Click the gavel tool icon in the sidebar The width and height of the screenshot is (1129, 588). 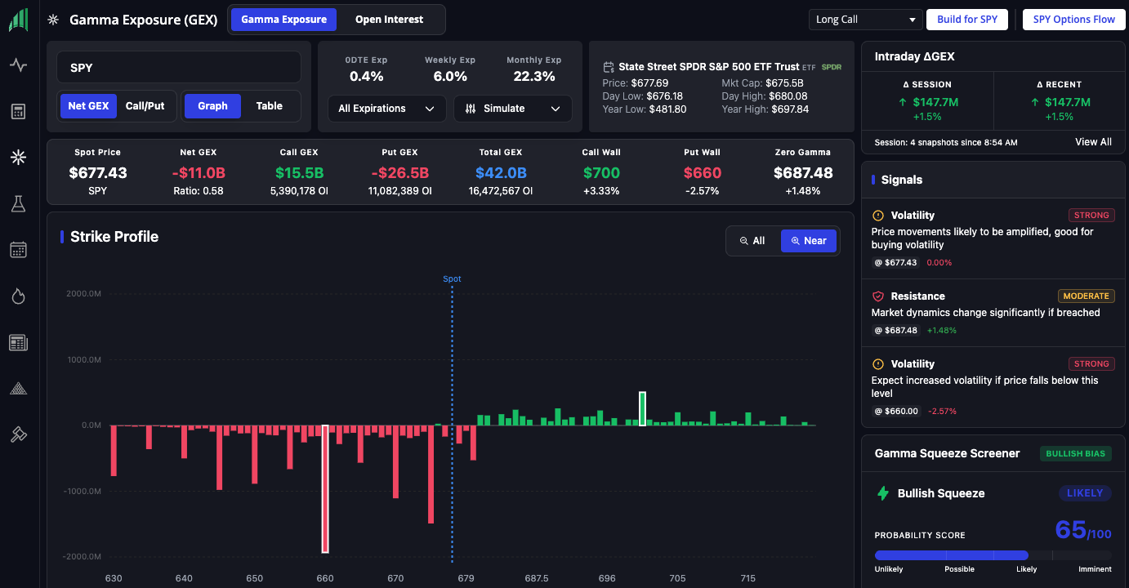pos(18,434)
